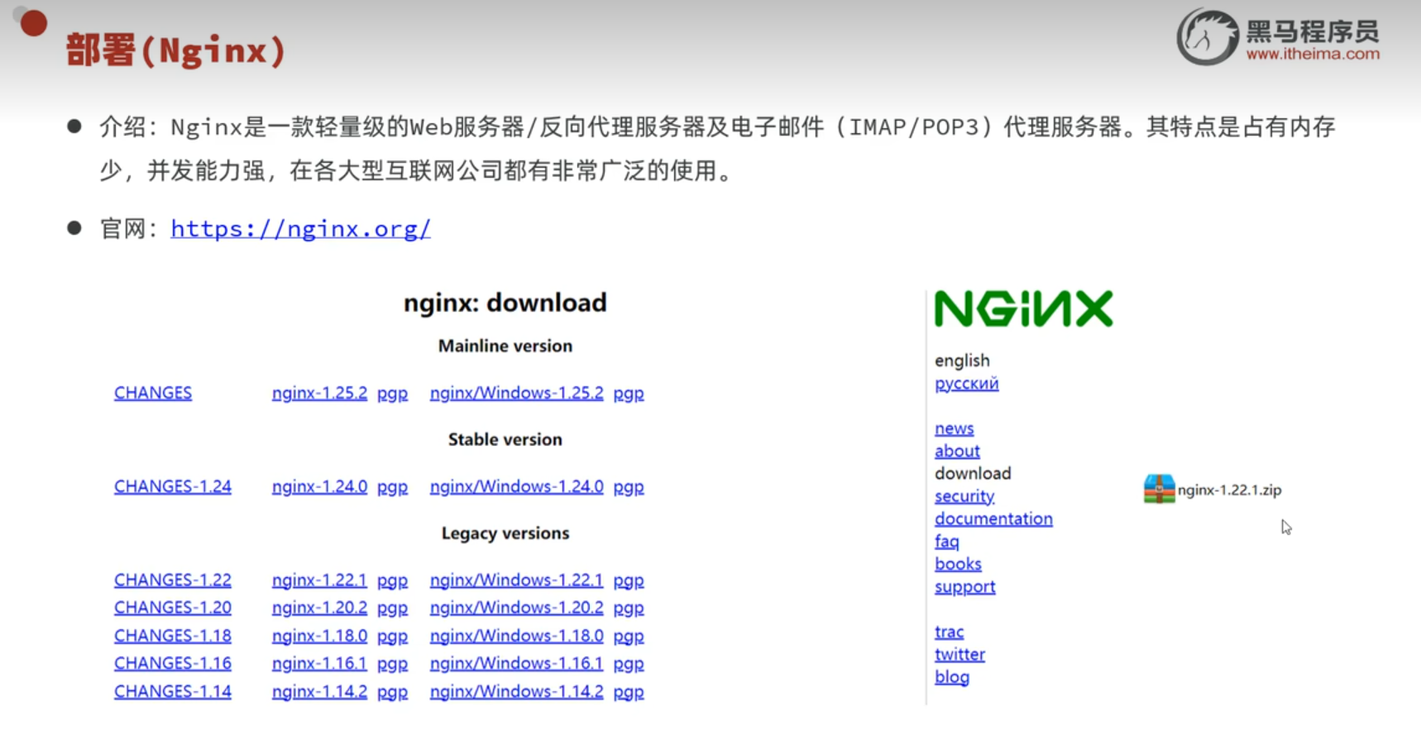
Task: Open the documentation link
Action: point(993,518)
